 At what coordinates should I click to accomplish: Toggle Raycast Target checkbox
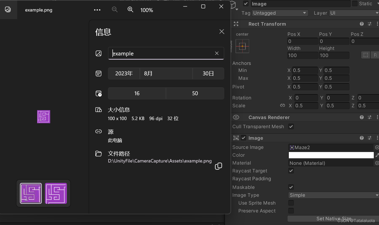291,171
